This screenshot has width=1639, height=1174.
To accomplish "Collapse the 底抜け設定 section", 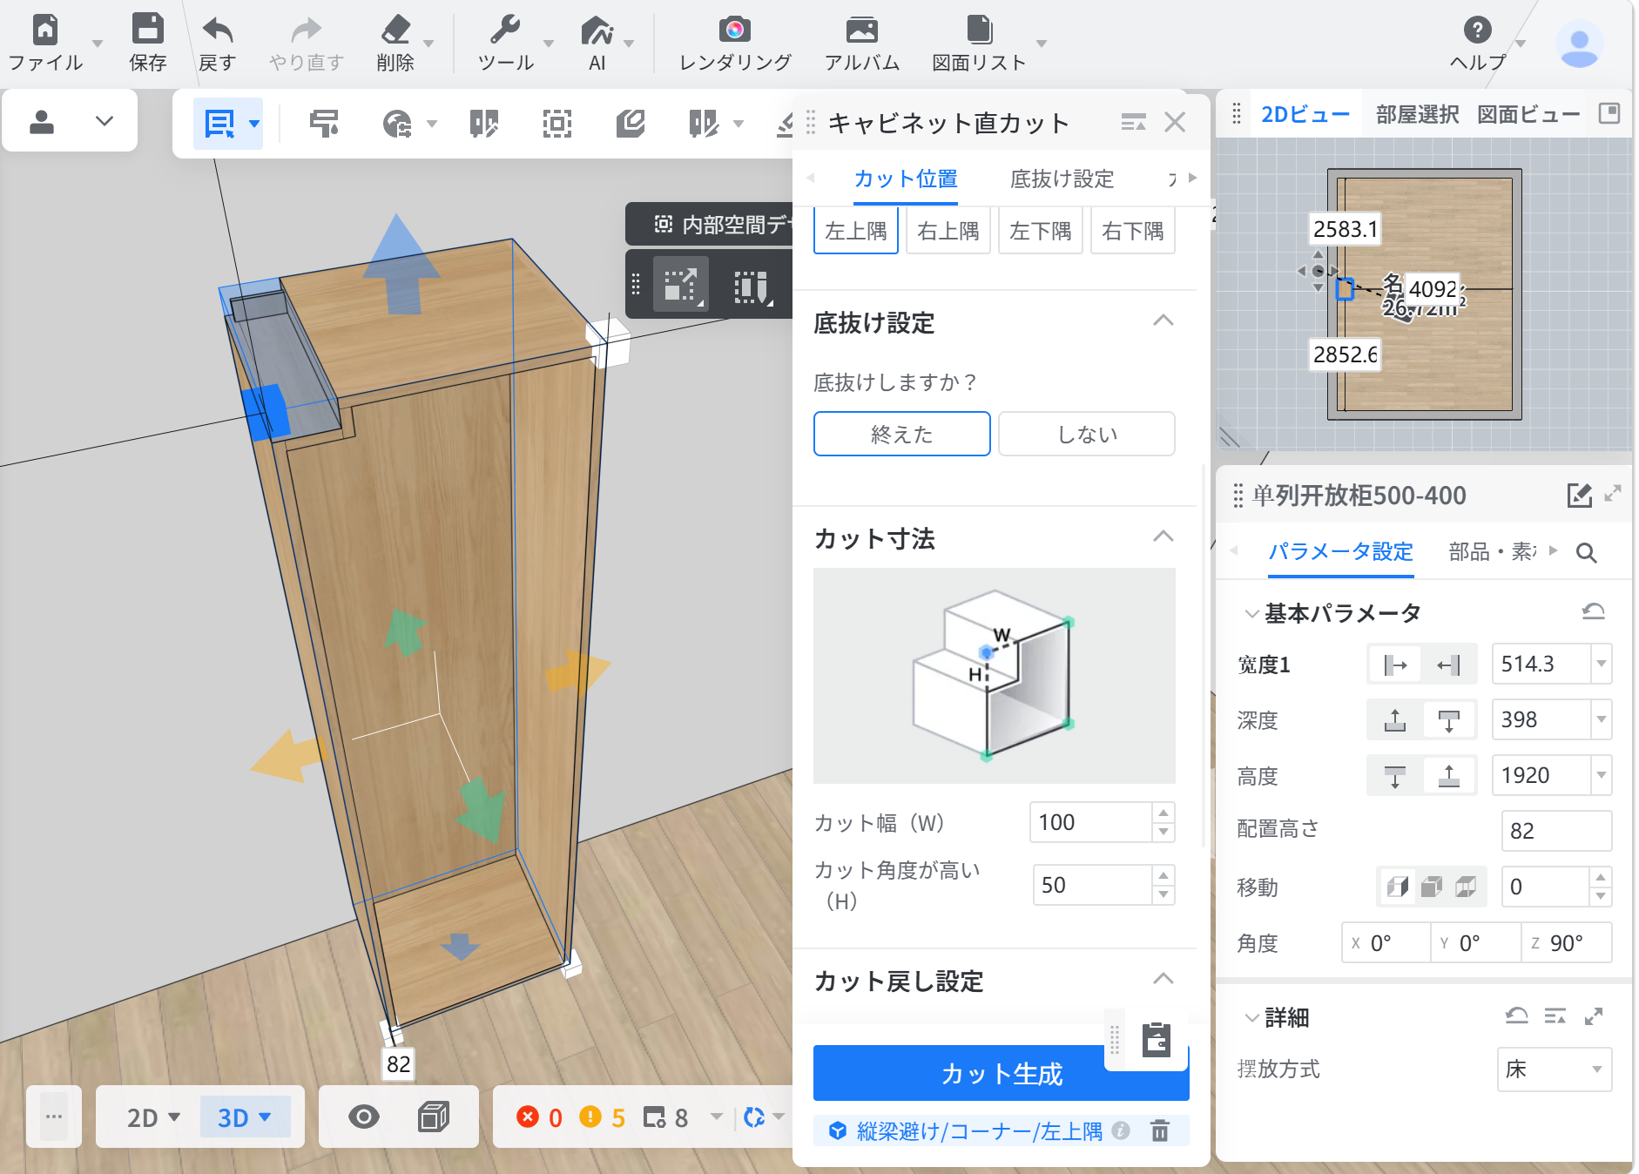I will coord(1163,320).
